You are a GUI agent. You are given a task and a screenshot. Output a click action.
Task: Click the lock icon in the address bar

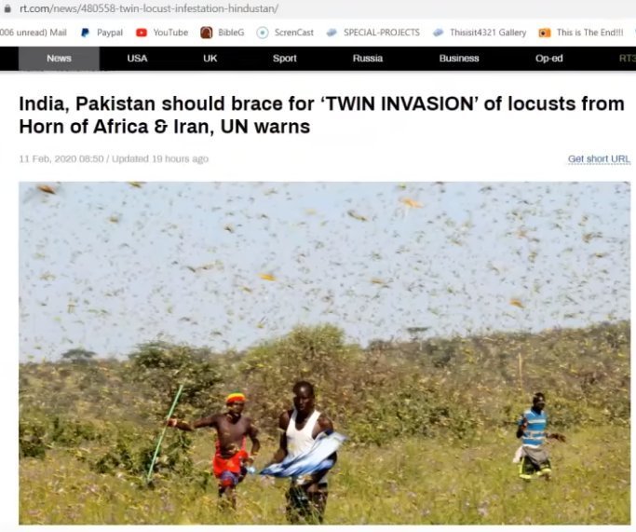pos(7,8)
